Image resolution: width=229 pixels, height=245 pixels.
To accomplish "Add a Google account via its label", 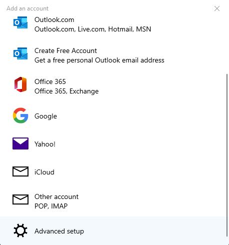I will pyautogui.click(x=45, y=116).
